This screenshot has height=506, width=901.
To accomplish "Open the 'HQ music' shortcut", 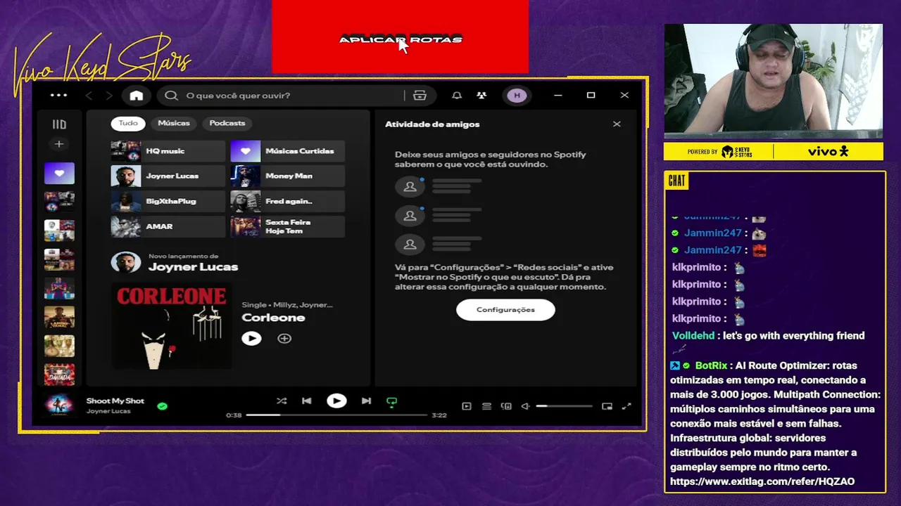I will click(x=168, y=151).
